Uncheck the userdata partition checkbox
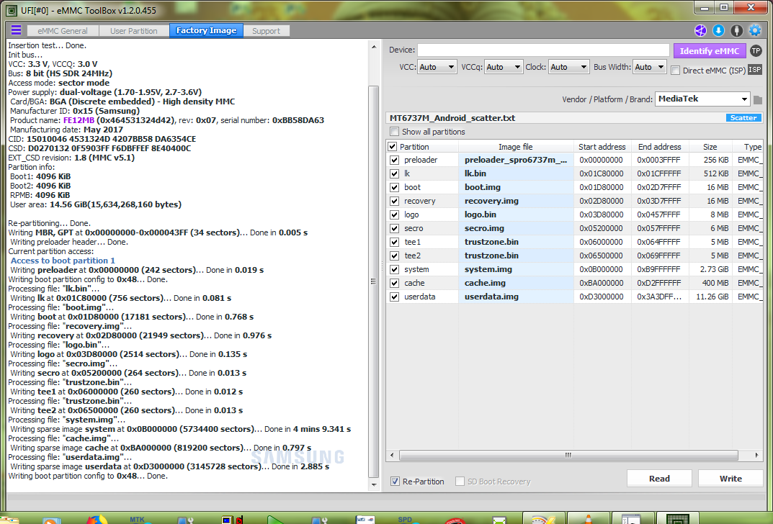 tap(394, 297)
